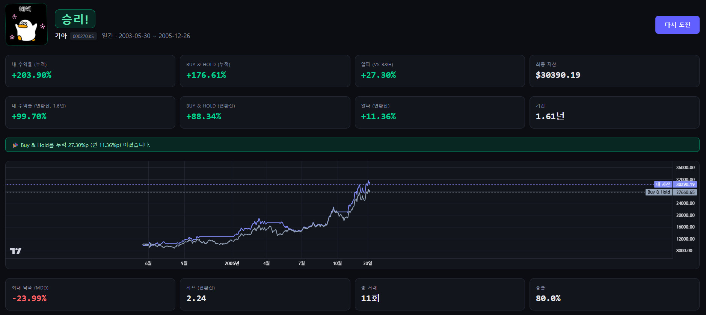Open the 최대 낙폭 (MDD) card
This screenshot has width=706, height=315.
click(90, 294)
